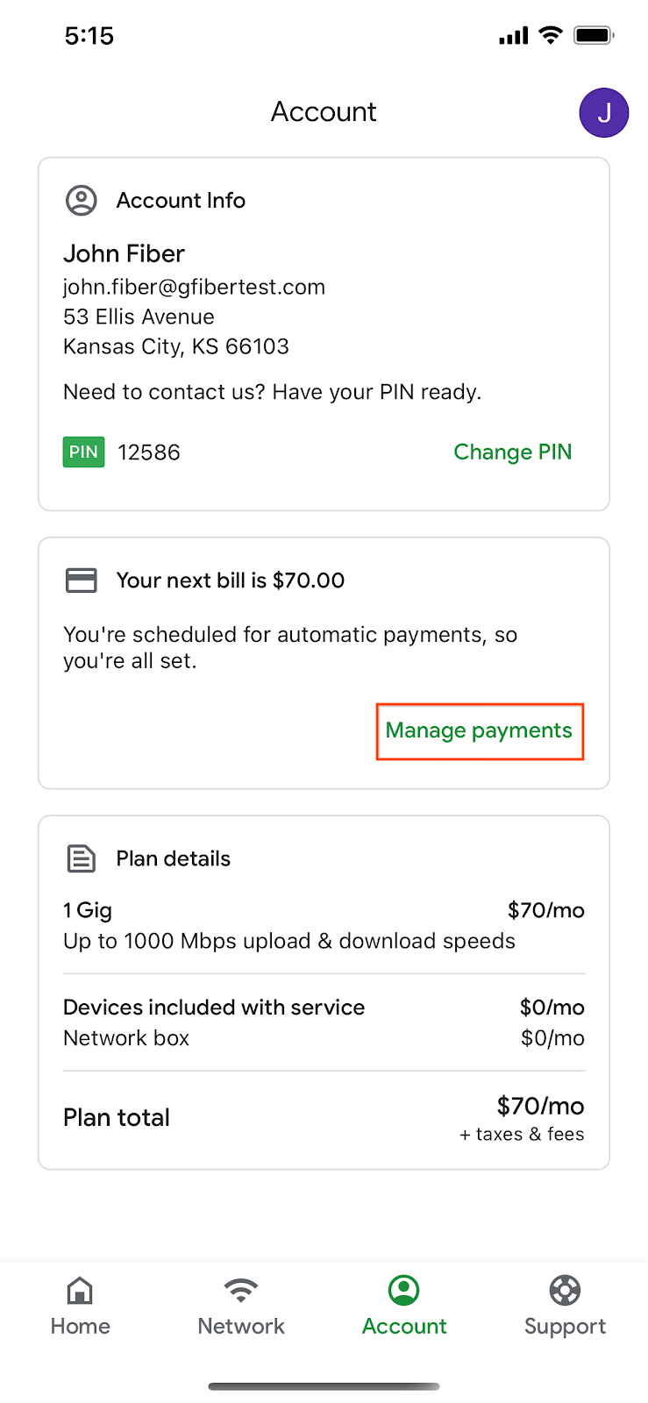Image resolution: width=648 pixels, height=1403 pixels.
Task: Click the Plan details document icon
Action: pyautogui.click(x=82, y=858)
